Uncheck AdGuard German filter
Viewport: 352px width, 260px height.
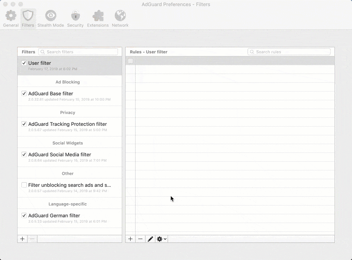(24, 215)
